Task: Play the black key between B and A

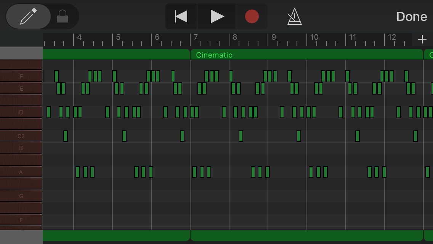Action: click(21, 160)
